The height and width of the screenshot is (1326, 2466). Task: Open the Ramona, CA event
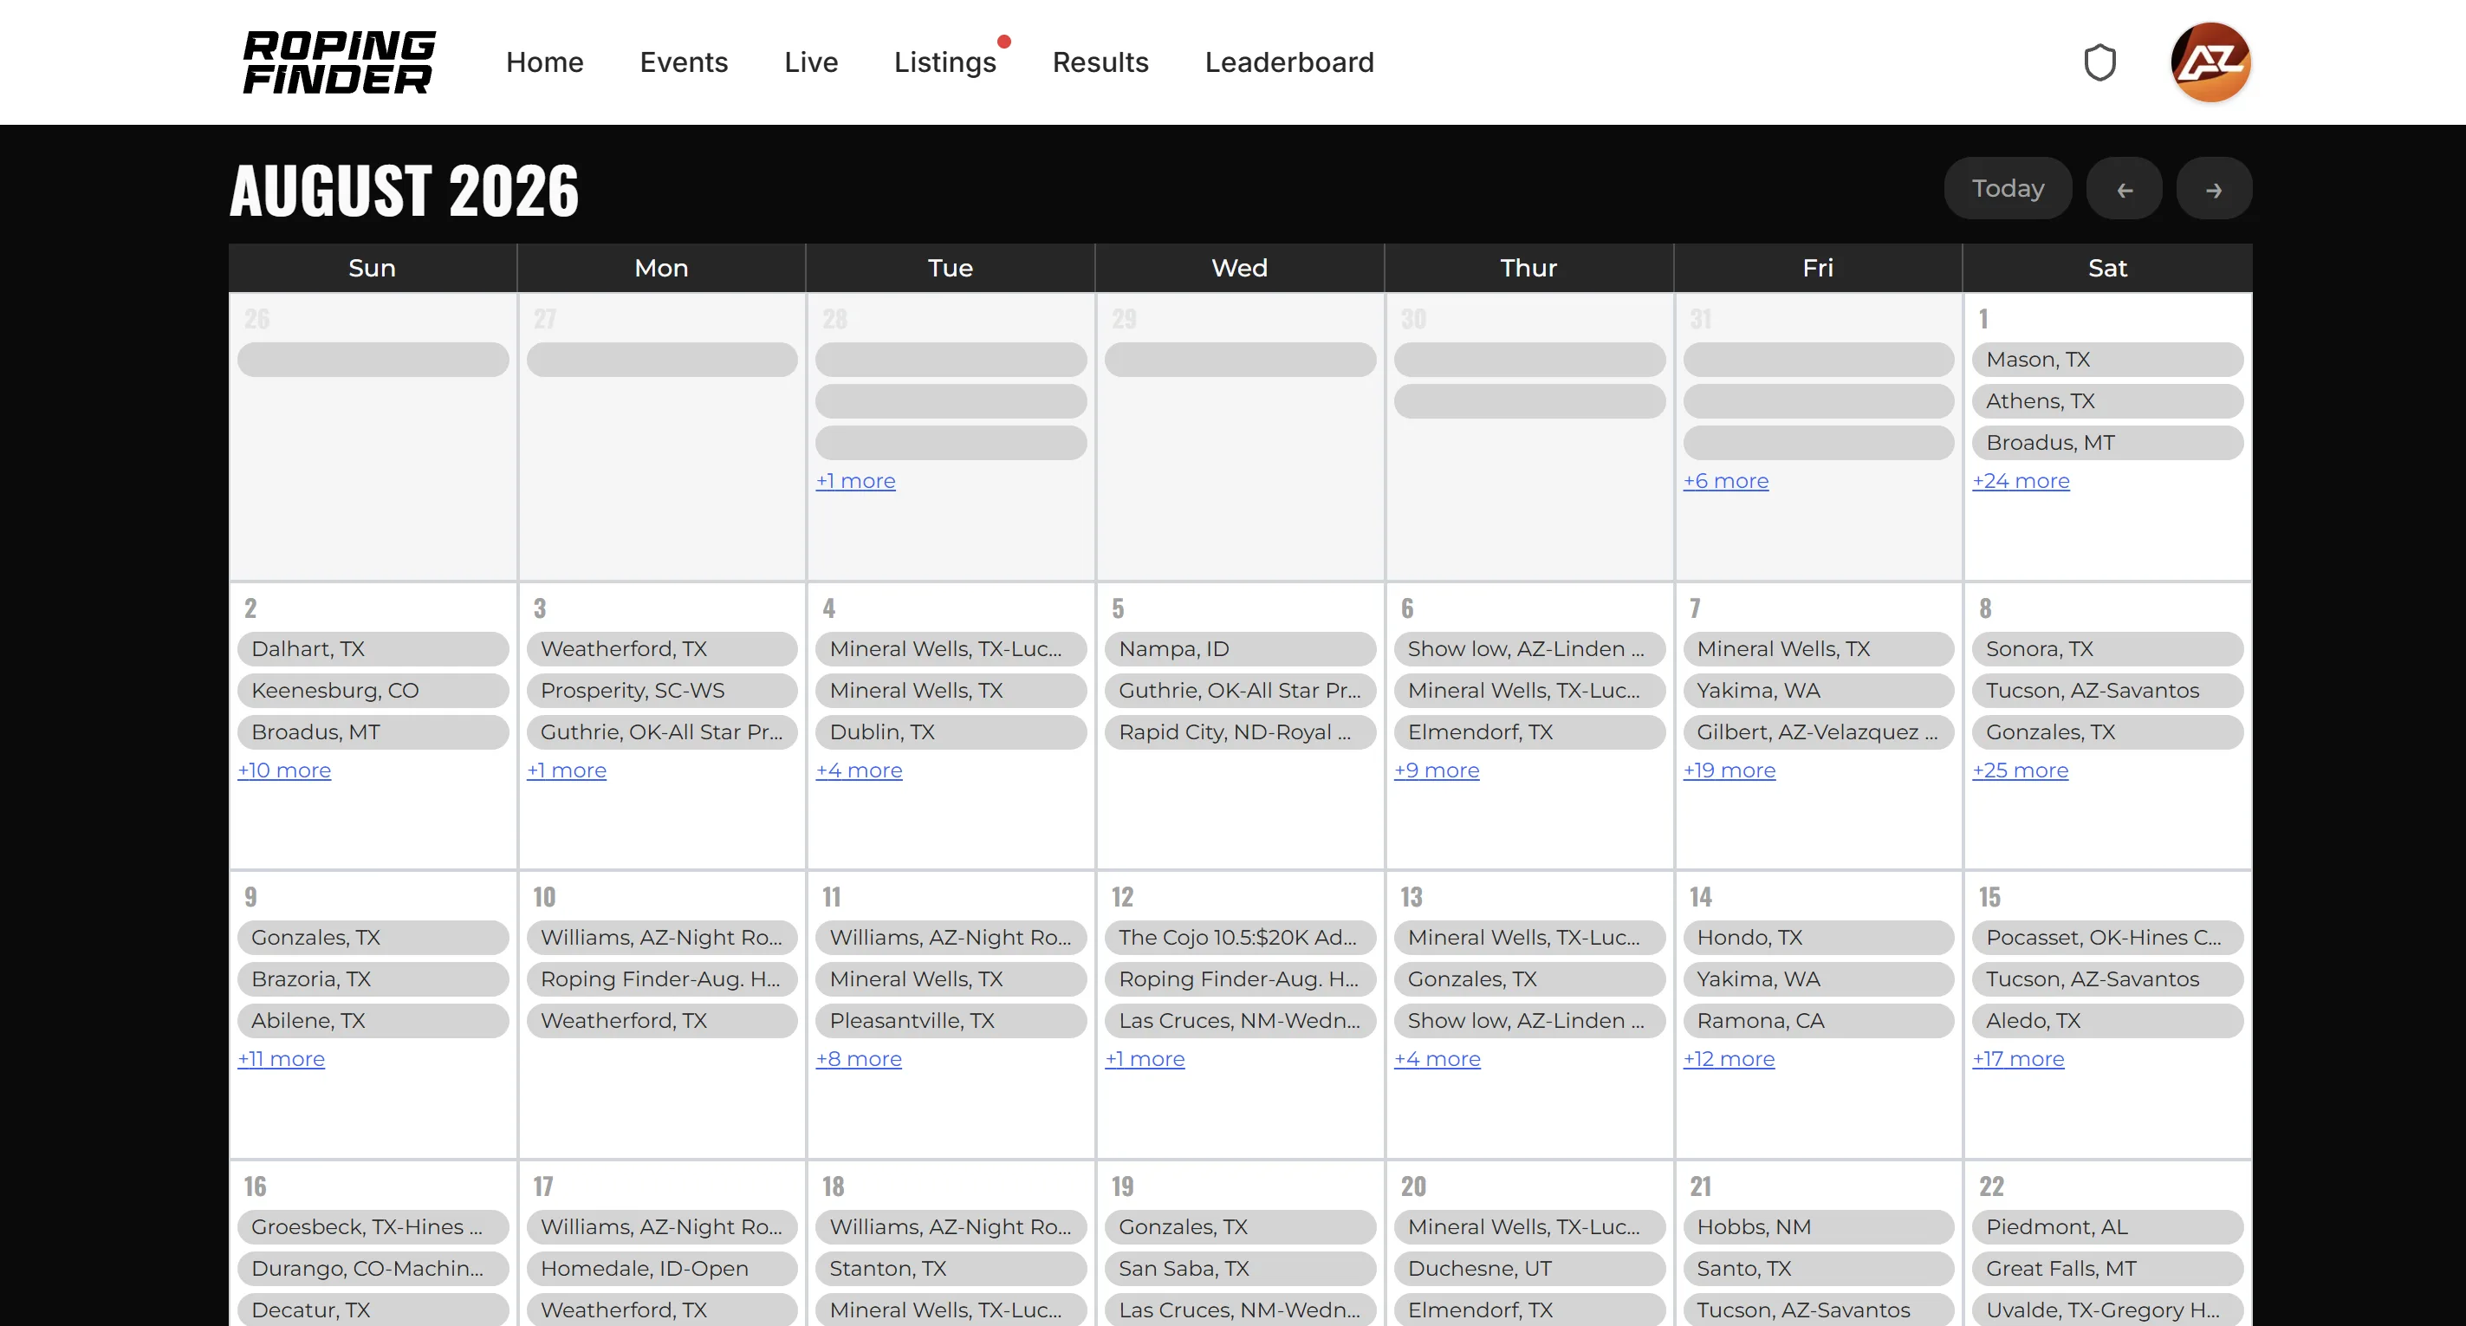point(1818,1021)
